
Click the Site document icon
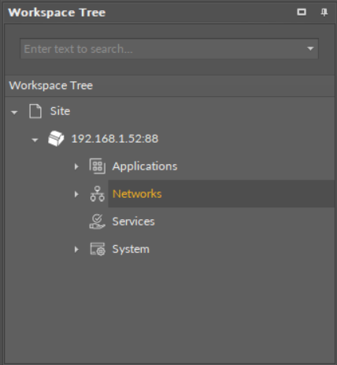tap(35, 111)
